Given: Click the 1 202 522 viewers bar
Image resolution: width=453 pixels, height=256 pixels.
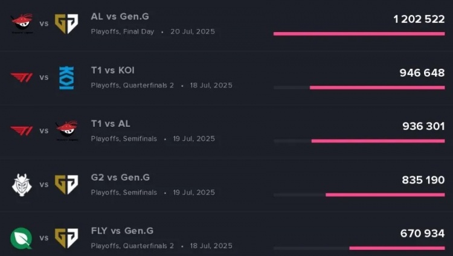Looking at the screenshot, I should (359, 34).
